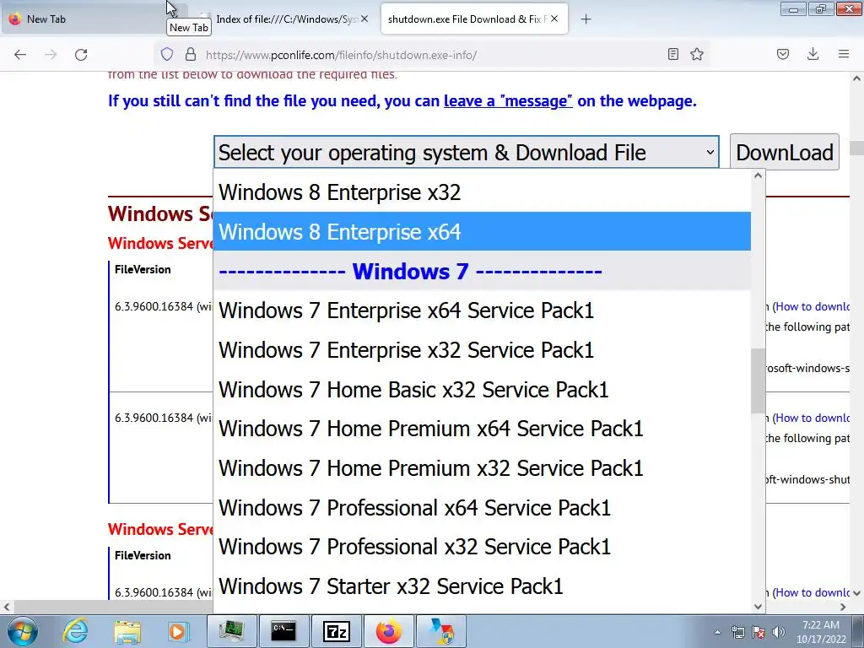Close the shutdown.exe File Download tab

[x=554, y=19]
